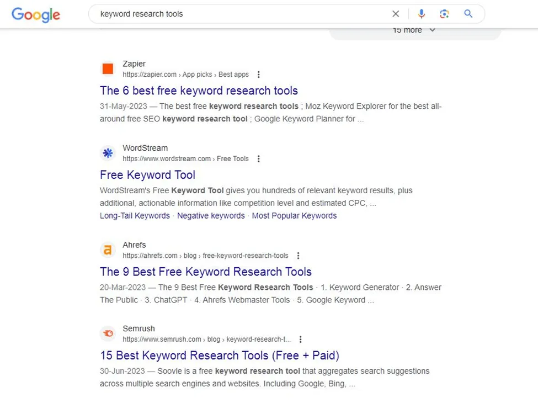
Task: Activate voice search with the microphone icon
Action: 422,14
